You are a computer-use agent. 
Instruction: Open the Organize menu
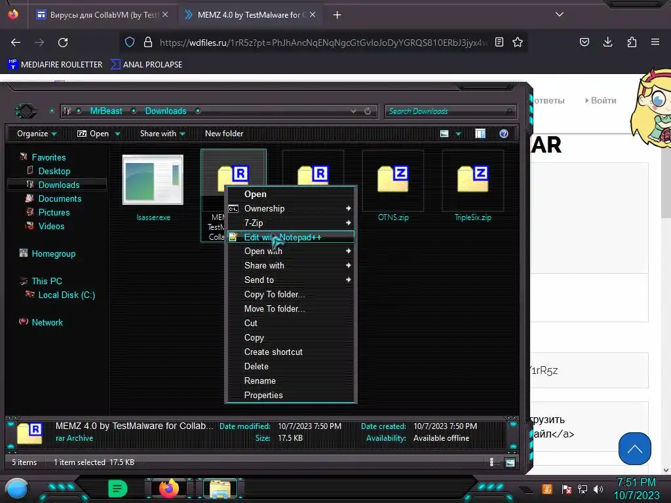point(37,134)
